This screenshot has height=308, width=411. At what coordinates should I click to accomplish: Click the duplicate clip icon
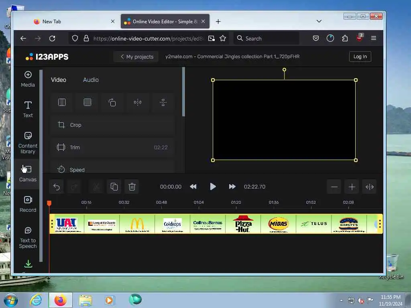pos(114,187)
